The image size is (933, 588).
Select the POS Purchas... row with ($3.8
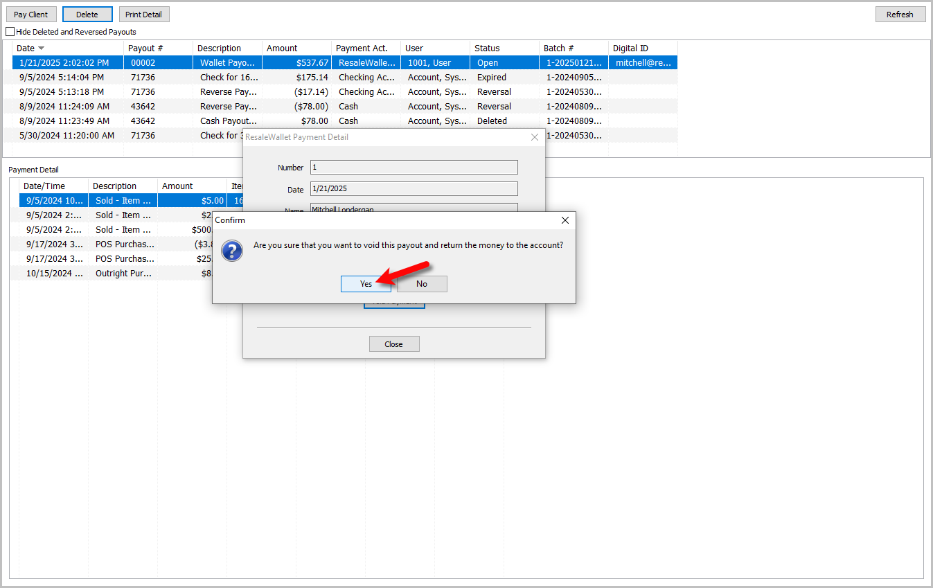[x=116, y=244]
